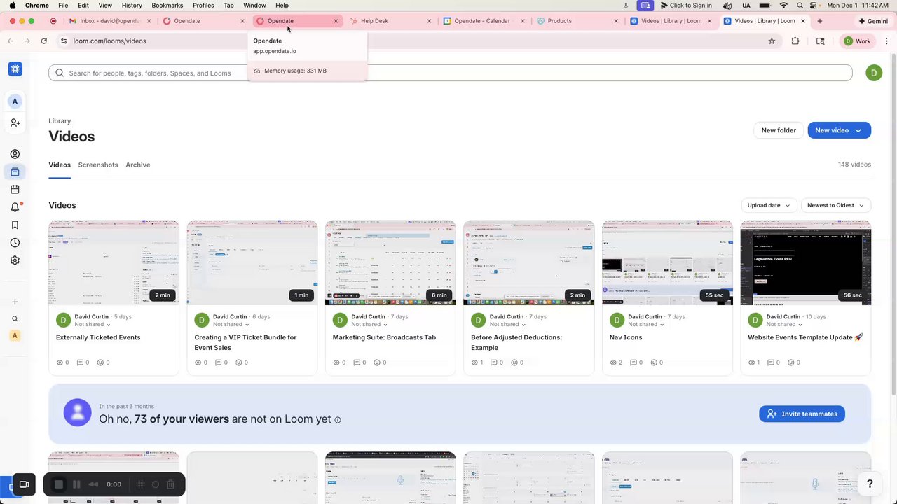Viewport: 897px width, 504px height.
Task: Click comments icon on Externally Ticketed Events card
Action: click(80, 363)
